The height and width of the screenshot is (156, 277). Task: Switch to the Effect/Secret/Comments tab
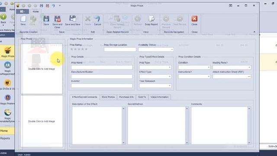click(84, 97)
